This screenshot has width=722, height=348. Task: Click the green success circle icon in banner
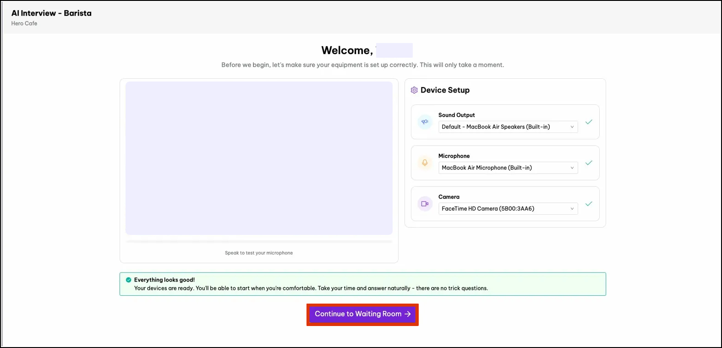pyautogui.click(x=129, y=280)
